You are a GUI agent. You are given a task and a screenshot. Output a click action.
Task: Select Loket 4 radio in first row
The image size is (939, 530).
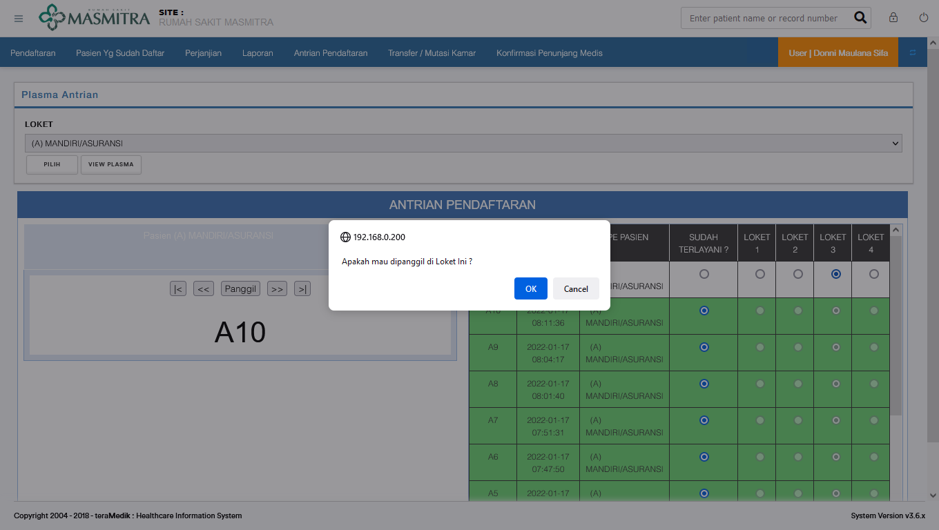pos(874,274)
